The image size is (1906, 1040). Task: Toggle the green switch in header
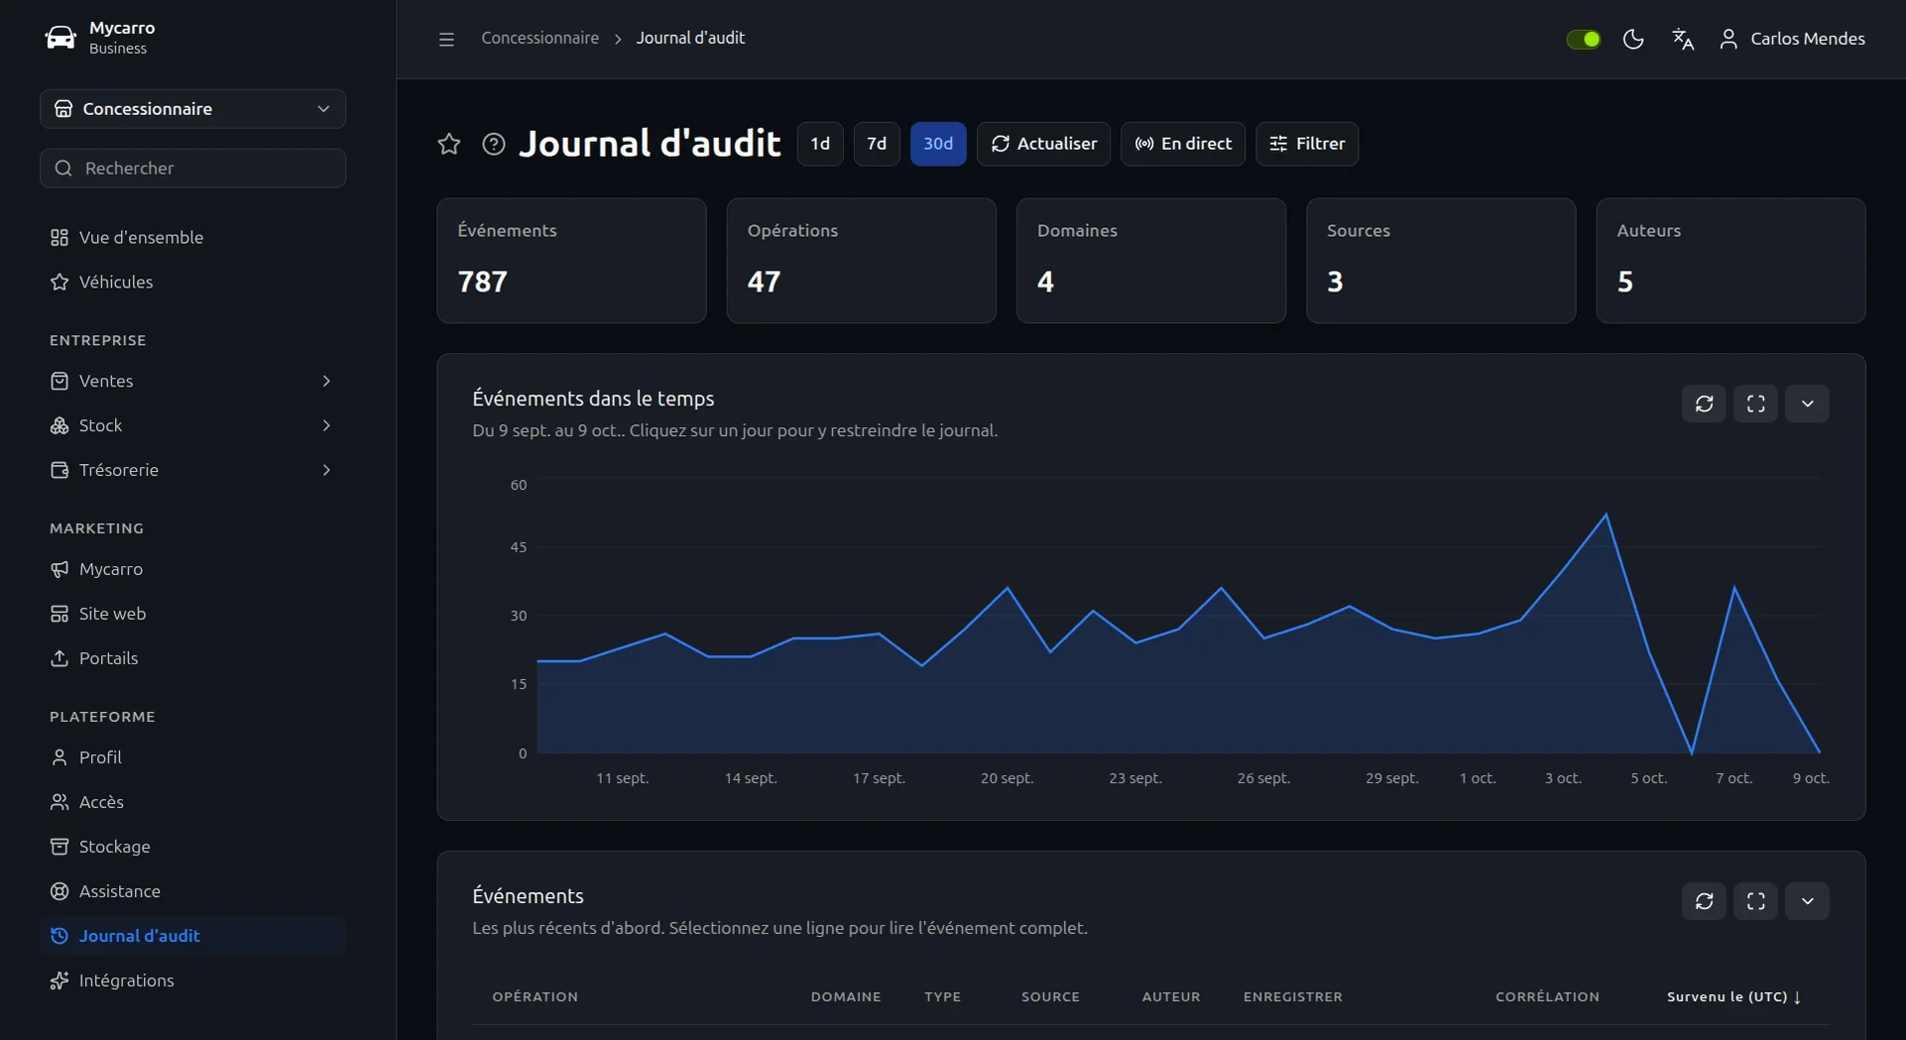coord(1584,39)
